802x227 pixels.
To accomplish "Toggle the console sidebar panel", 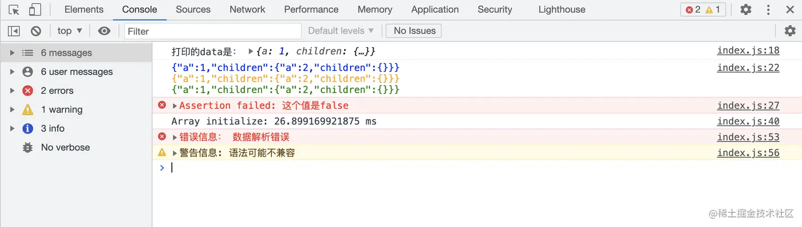I will [14, 31].
